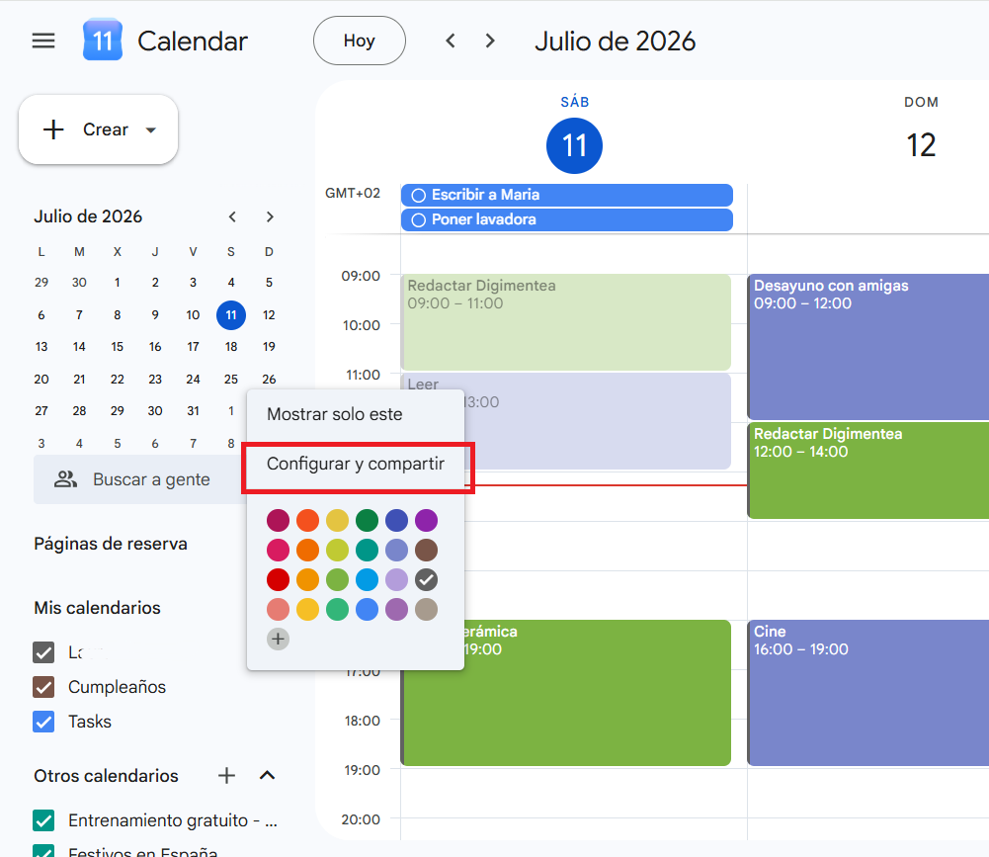Click the Buscar a gente search field
989x857 pixels.
point(140,479)
